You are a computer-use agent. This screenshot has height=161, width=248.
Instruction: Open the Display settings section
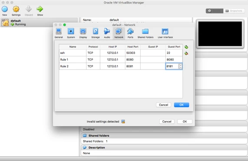pyautogui.click(x=83, y=33)
